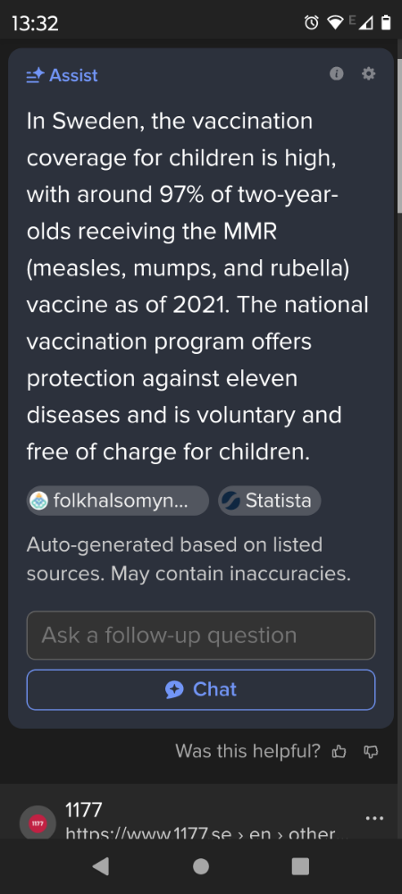Screen dimensions: 402x894
Task: Open the 1177 result options menu
Action: click(x=374, y=818)
